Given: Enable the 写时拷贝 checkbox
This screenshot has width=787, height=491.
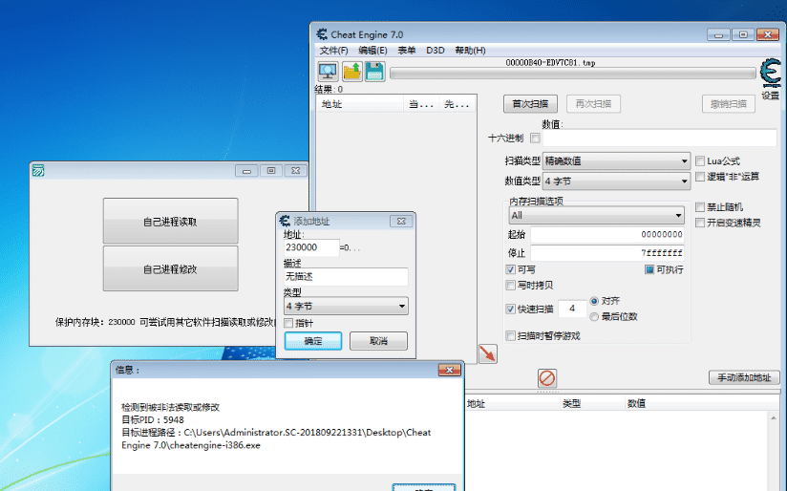Looking at the screenshot, I should [x=510, y=286].
